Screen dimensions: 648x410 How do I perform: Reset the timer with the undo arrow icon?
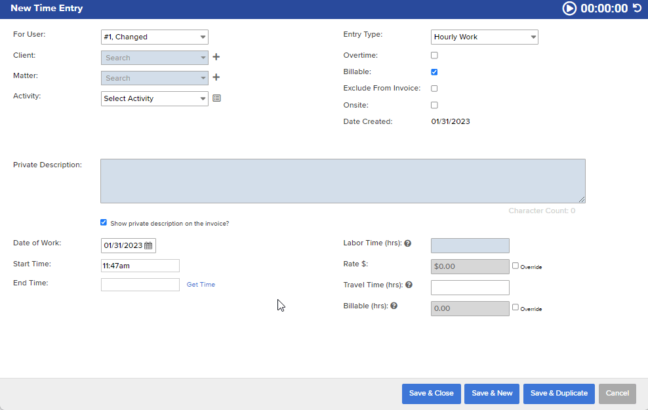[637, 8]
